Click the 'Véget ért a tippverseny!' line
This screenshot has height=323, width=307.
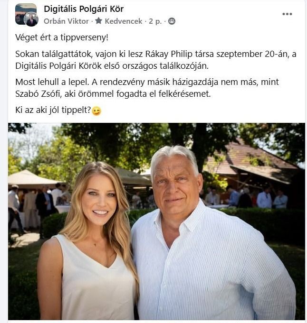(62, 37)
